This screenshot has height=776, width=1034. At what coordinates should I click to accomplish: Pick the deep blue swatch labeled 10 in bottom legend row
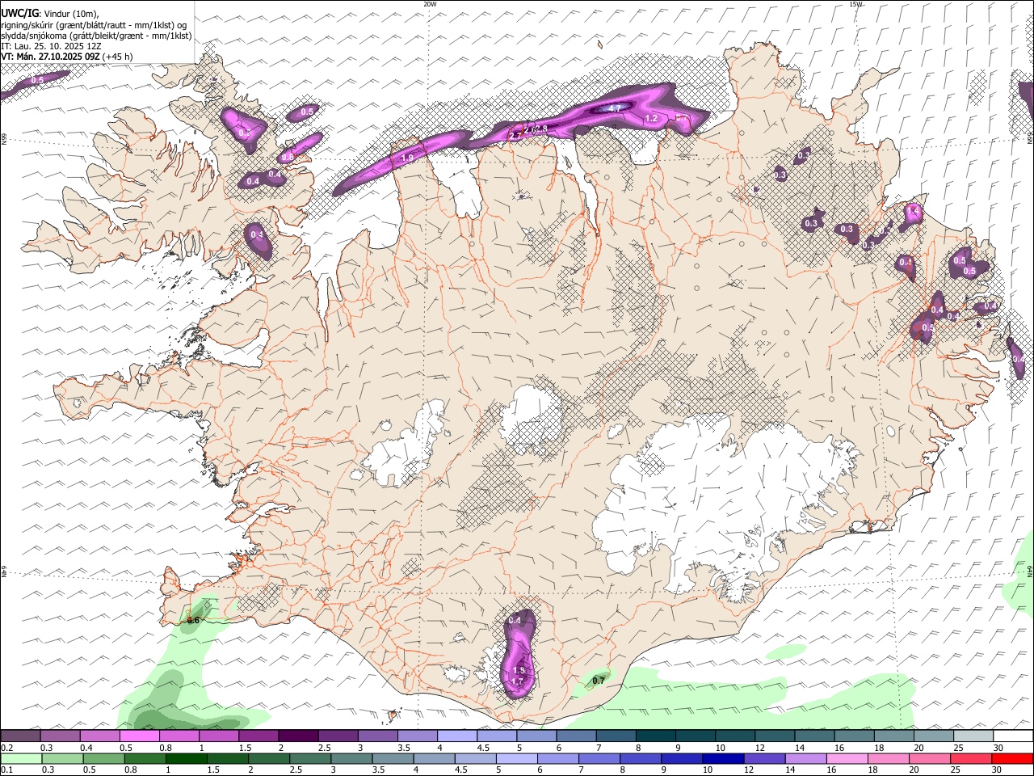[721, 758]
